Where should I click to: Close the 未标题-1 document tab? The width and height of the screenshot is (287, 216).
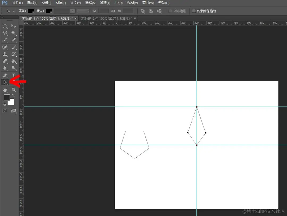click(75, 18)
